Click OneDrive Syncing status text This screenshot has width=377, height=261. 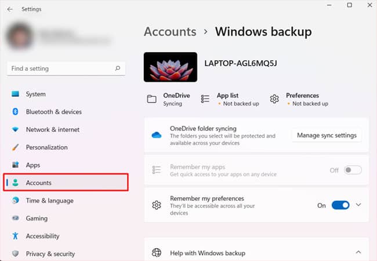click(173, 104)
